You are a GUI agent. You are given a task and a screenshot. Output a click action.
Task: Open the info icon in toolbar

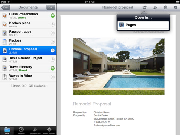tap(175, 7)
